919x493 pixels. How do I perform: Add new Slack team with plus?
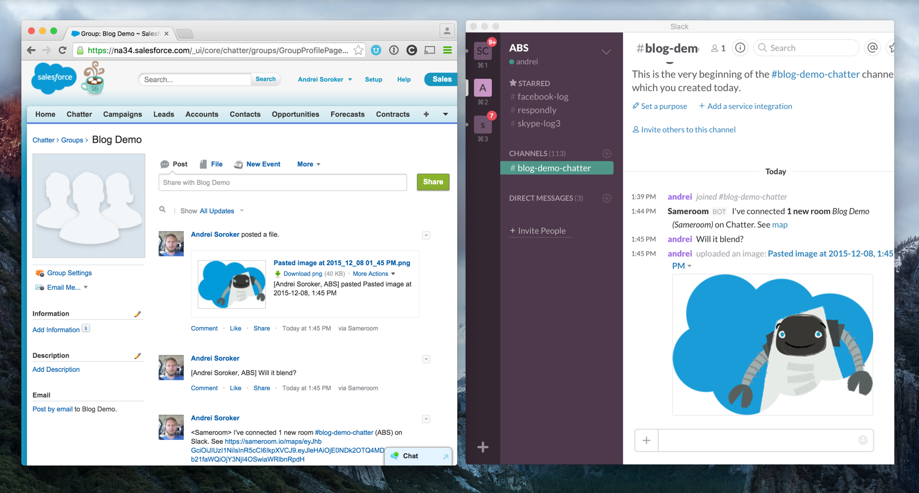[x=483, y=447]
